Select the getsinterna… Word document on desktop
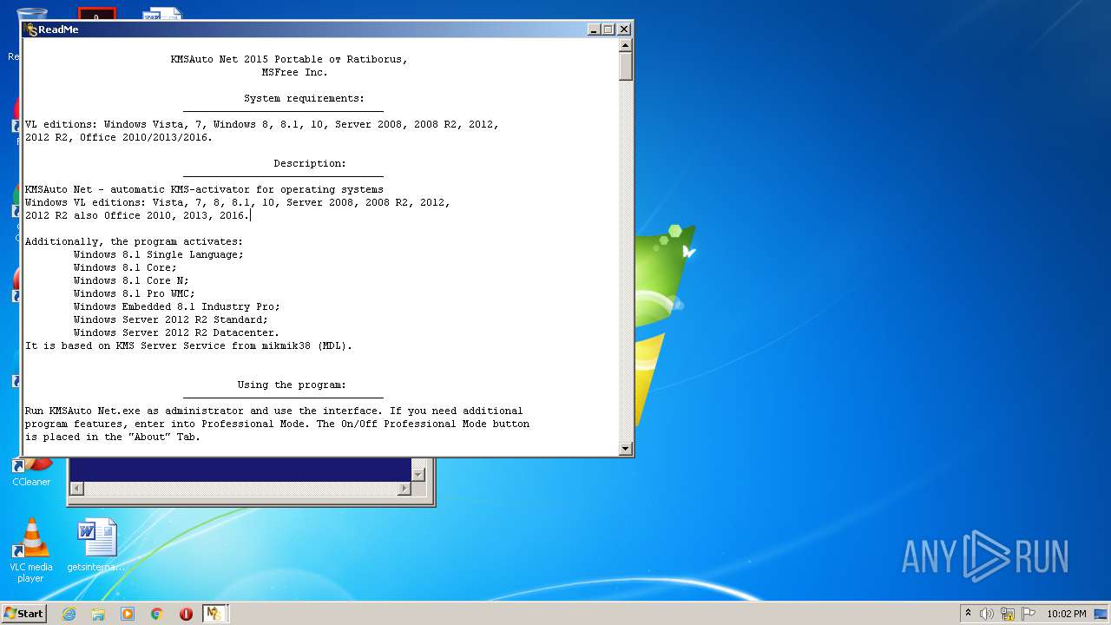This screenshot has height=625, width=1111. (x=96, y=545)
